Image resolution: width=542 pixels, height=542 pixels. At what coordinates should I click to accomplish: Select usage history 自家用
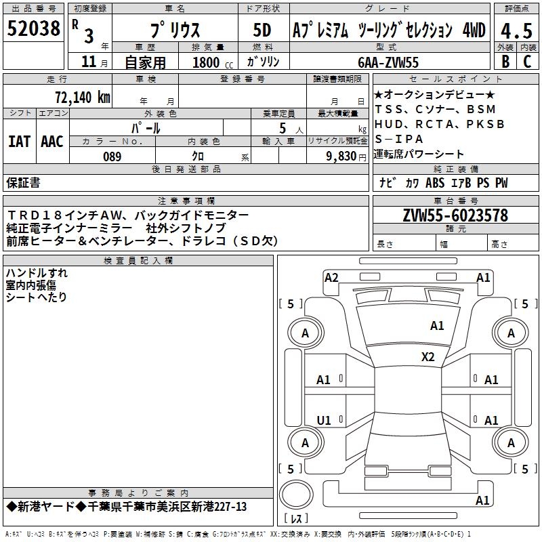(145, 62)
